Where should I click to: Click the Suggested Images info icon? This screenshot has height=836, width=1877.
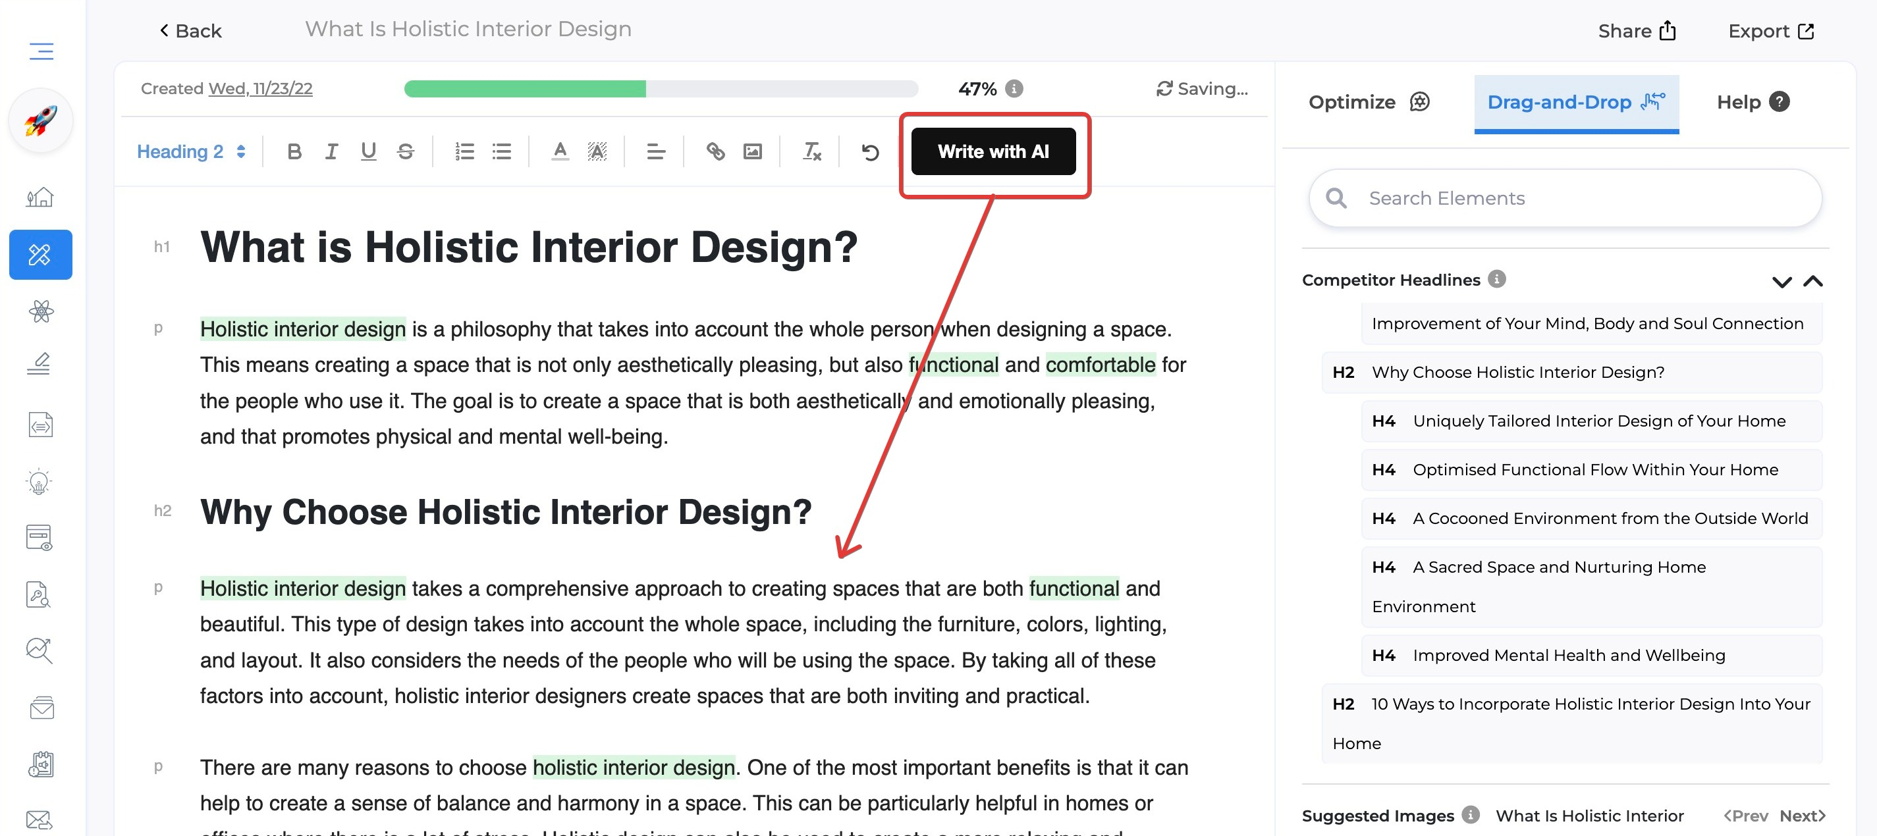[1471, 814]
